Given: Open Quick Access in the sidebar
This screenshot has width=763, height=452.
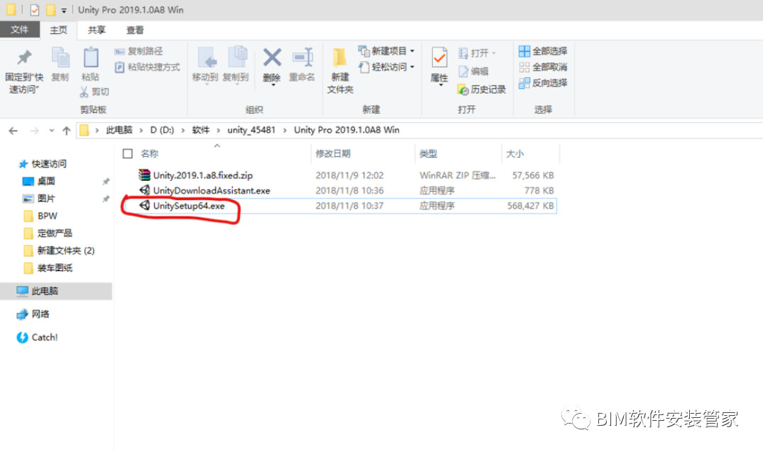Looking at the screenshot, I should point(43,164).
